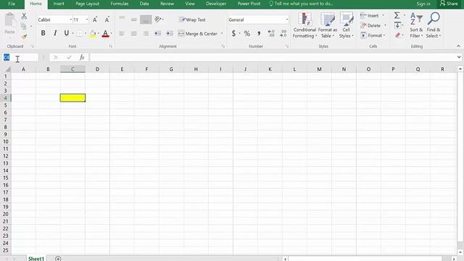The image size is (464, 261).
Task: Click Insert Function fx icon
Action: click(x=82, y=57)
